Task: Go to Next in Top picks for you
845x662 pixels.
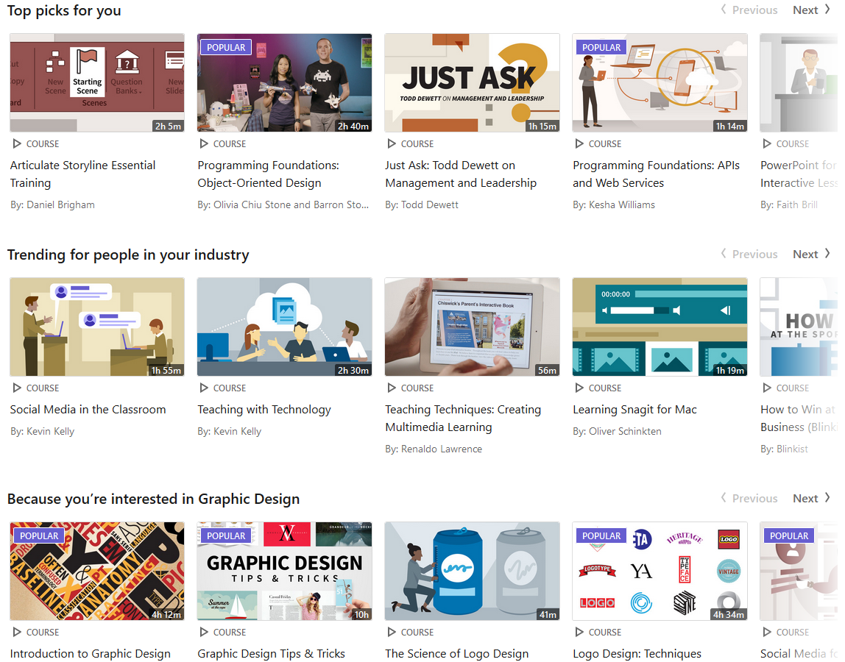Action: tap(812, 10)
